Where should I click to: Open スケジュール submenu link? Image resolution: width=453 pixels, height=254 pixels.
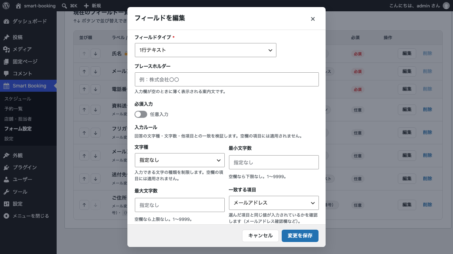[x=18, y=99]
